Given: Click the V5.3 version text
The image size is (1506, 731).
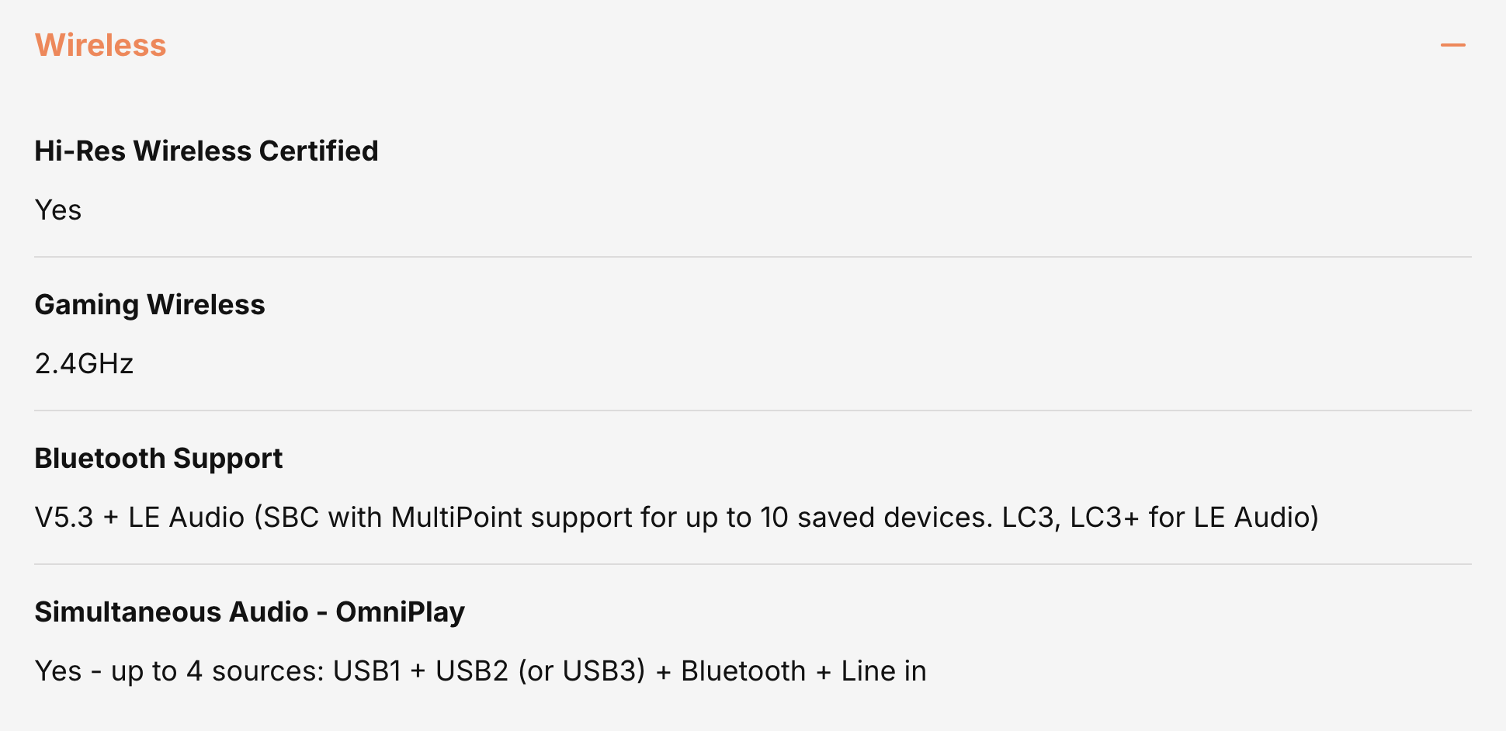Looking at the screenshot, I should (64, 517).
